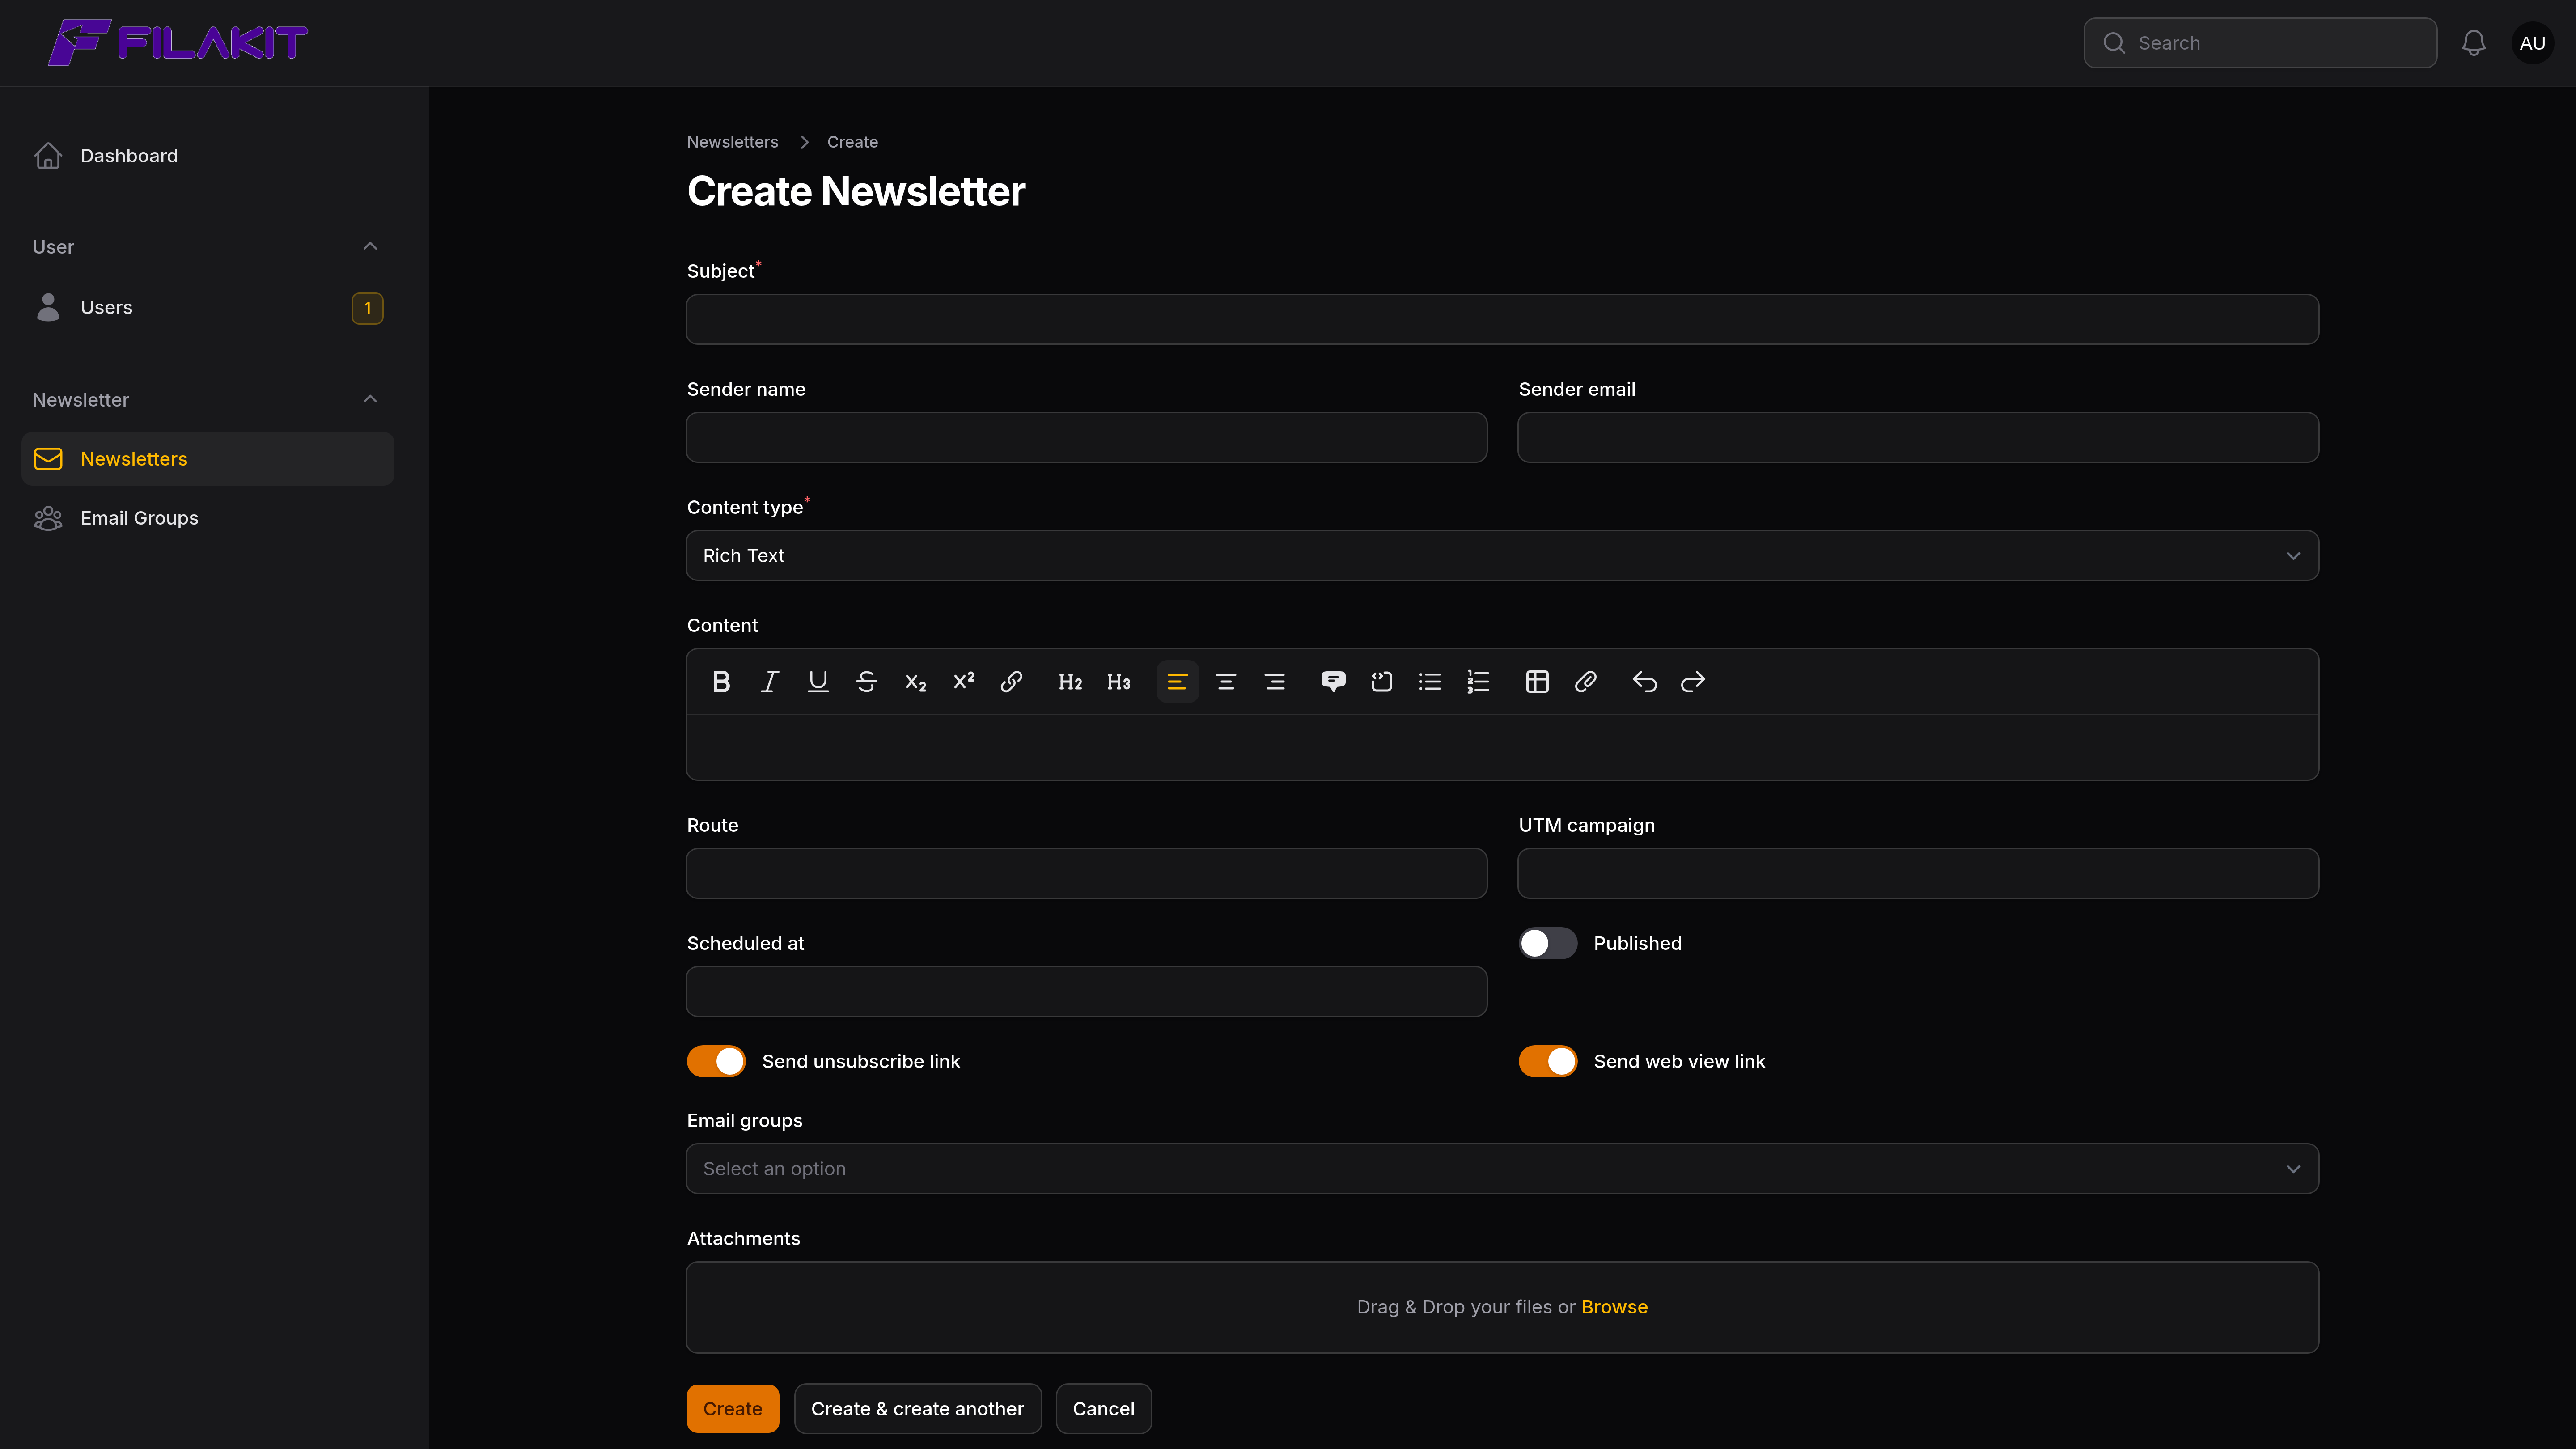Disable Send unsubscribe link toggle
2576x1449 pixels.
(715, 1061)
